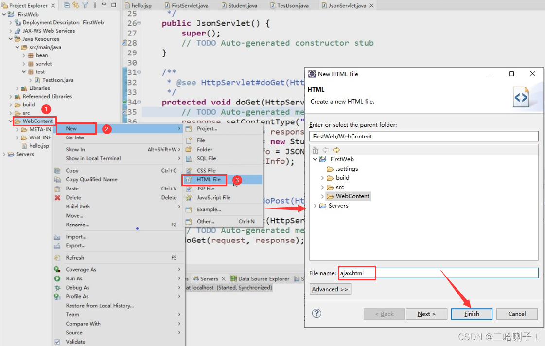This screenshot has height=346, width=545.
Task: Expand Deployment Descriptor: FirstWeb node
Action: pyautogui.click(x=11, y=22)
